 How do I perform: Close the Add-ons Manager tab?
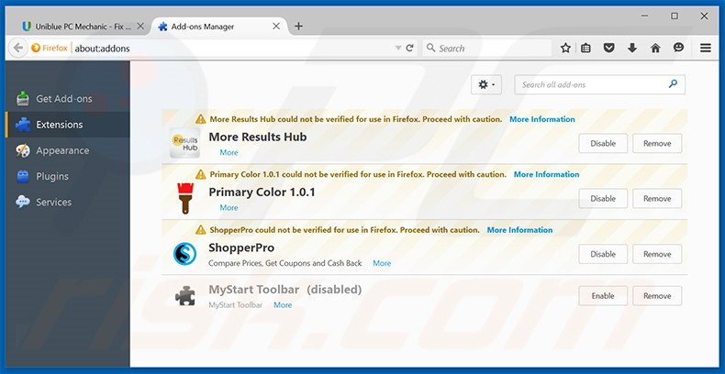tap(276, 27)
